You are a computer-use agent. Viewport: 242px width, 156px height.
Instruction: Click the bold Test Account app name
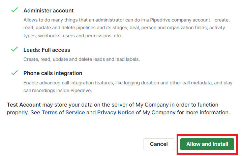point(24,105)
